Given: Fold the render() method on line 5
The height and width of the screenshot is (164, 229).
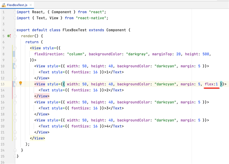Looking at the screenshot, I should coord(15,36).
